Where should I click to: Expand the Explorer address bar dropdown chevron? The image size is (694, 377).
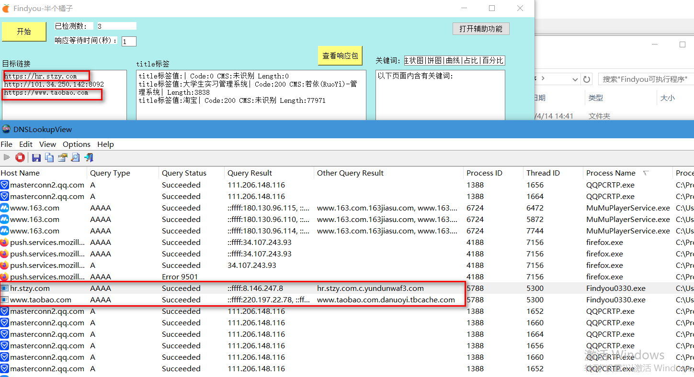575,79
